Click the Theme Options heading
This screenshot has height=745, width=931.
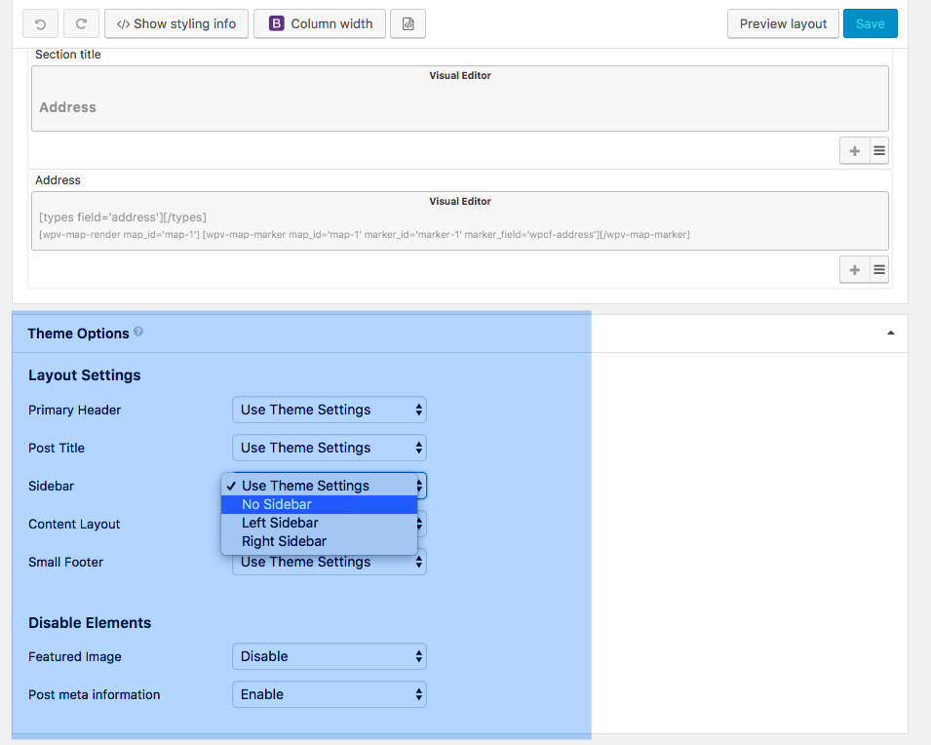(x=78, y=333)
